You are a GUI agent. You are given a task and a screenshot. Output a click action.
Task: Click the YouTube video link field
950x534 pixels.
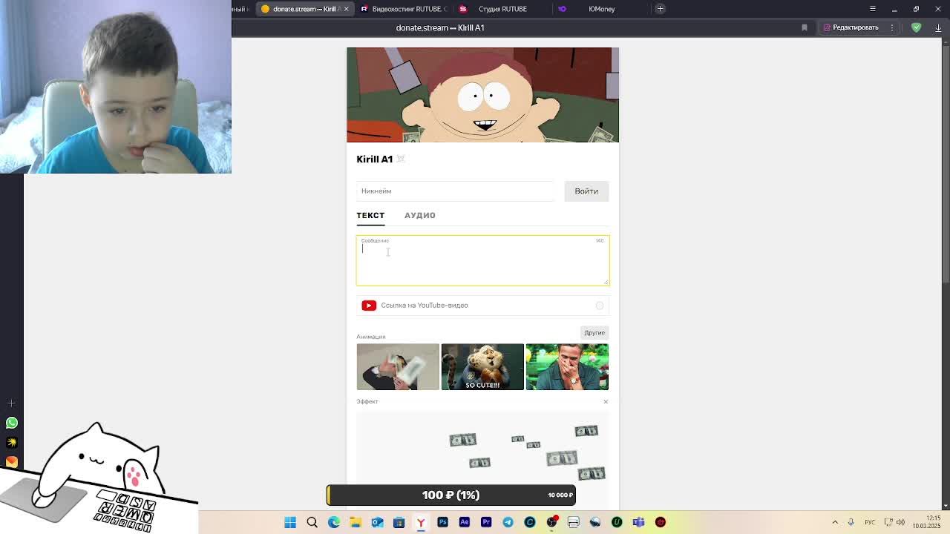(x=482, y=306)
